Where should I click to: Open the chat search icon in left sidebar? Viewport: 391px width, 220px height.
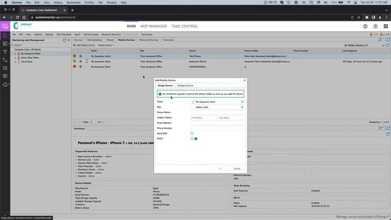5,68
